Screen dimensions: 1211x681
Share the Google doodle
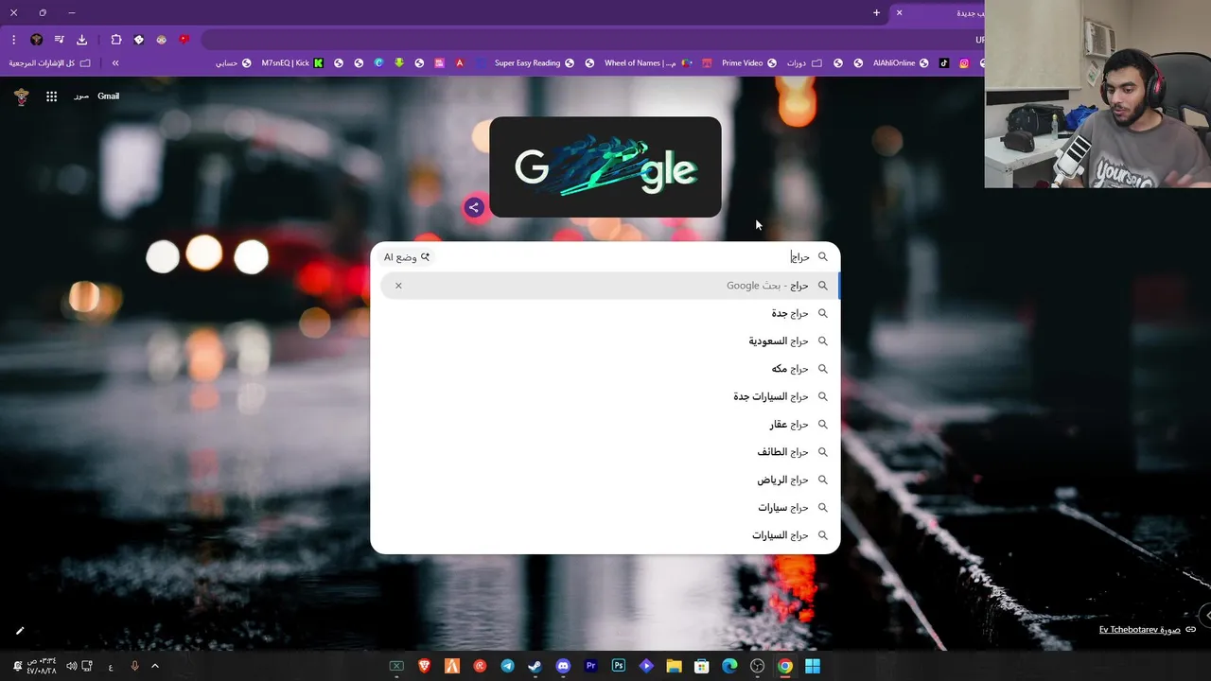474,207
